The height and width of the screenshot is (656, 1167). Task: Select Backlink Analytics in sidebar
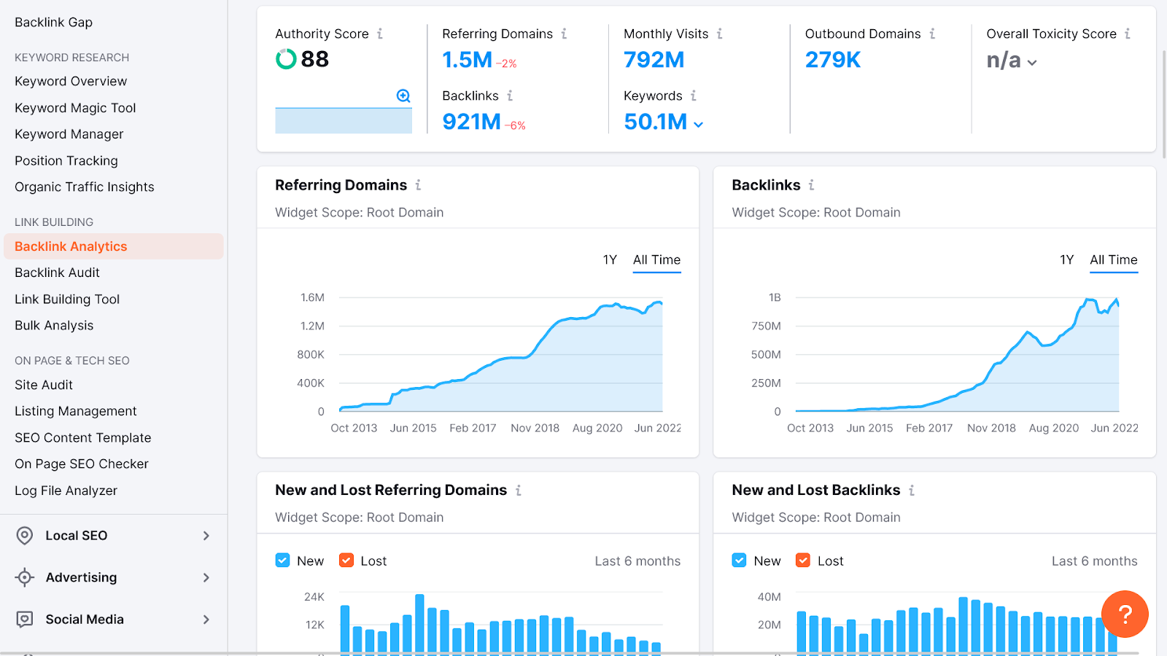pos(114,246)
